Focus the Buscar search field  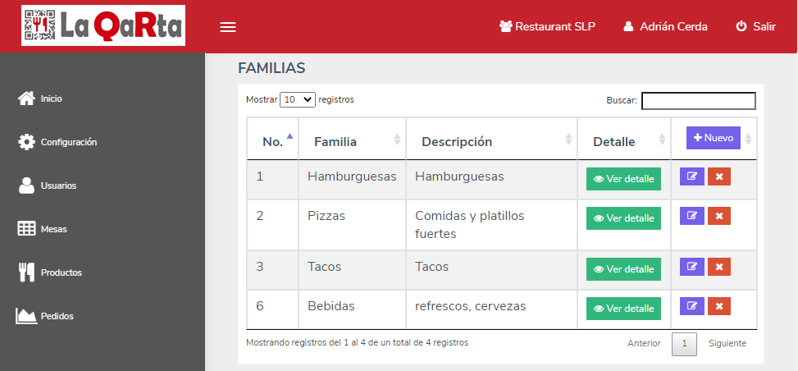coord(698,101)
